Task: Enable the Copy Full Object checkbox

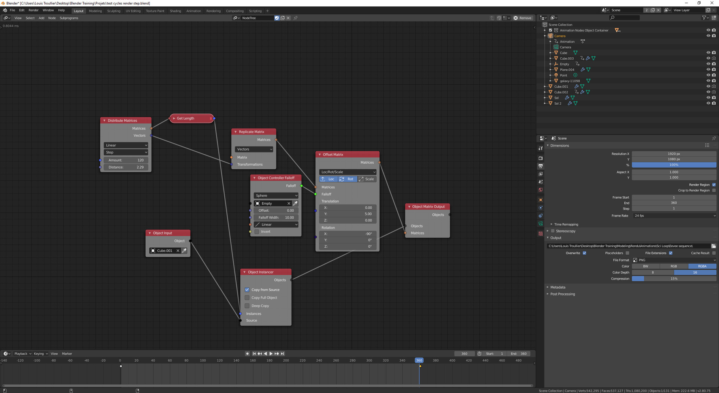Action: (x=247, y=297)
